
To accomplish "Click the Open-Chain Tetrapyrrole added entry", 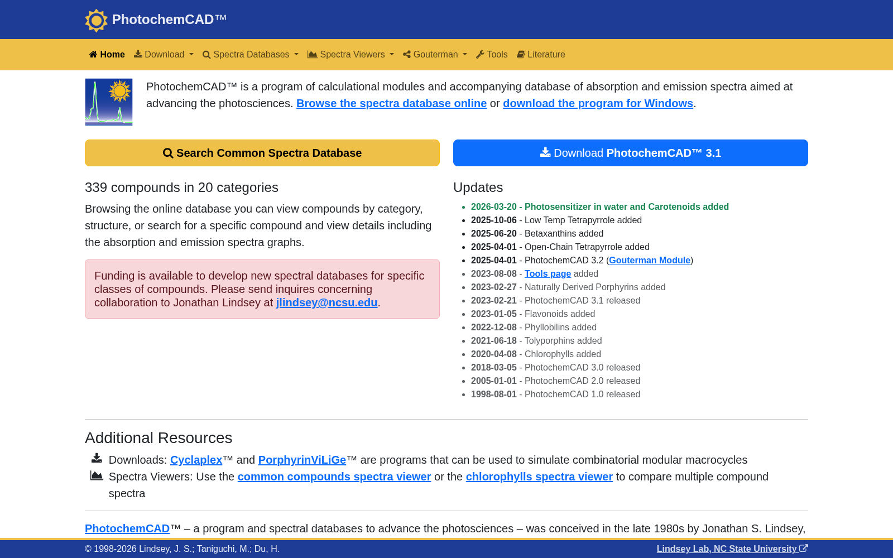I will click(560, 247).
